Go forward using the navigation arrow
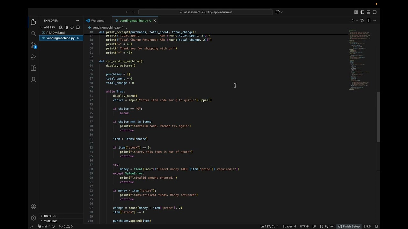The image size is (408, 229). tap(133, 12)
